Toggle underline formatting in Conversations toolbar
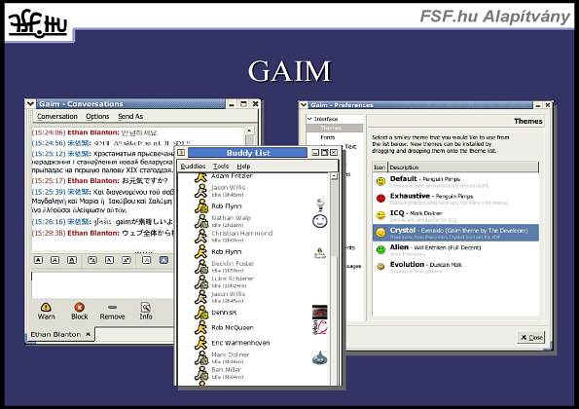 tap(72, 260)
